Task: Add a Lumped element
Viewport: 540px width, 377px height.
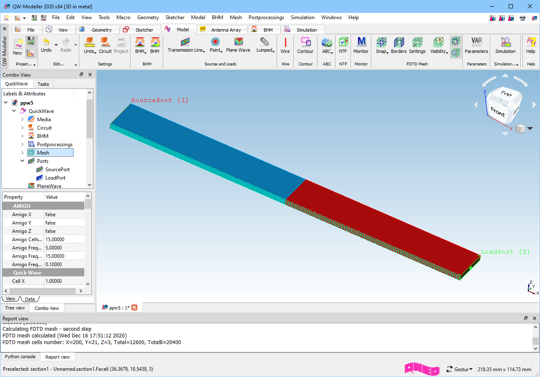Action: tap(265, 45)
